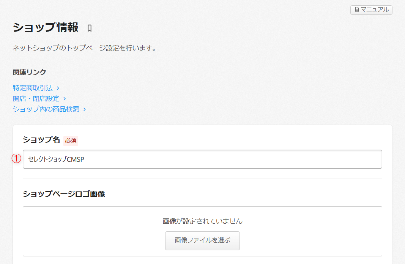Screen dimensions: 405x264
Task: Click the ショップ情報 page heading
Action: tap(46, 27)
